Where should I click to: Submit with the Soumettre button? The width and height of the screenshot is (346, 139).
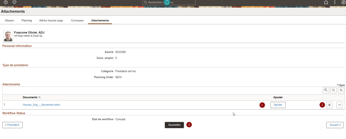coord(174,125)
